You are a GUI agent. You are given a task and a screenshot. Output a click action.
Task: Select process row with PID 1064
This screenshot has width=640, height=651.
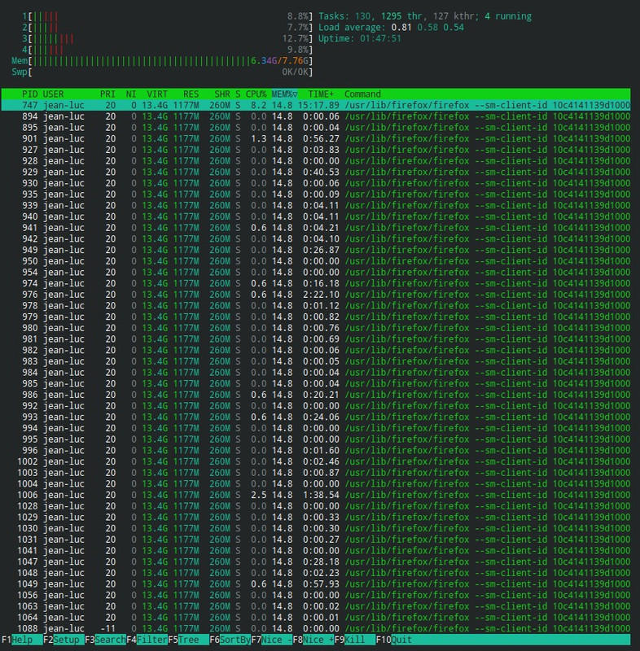click(x=316, y=618)
